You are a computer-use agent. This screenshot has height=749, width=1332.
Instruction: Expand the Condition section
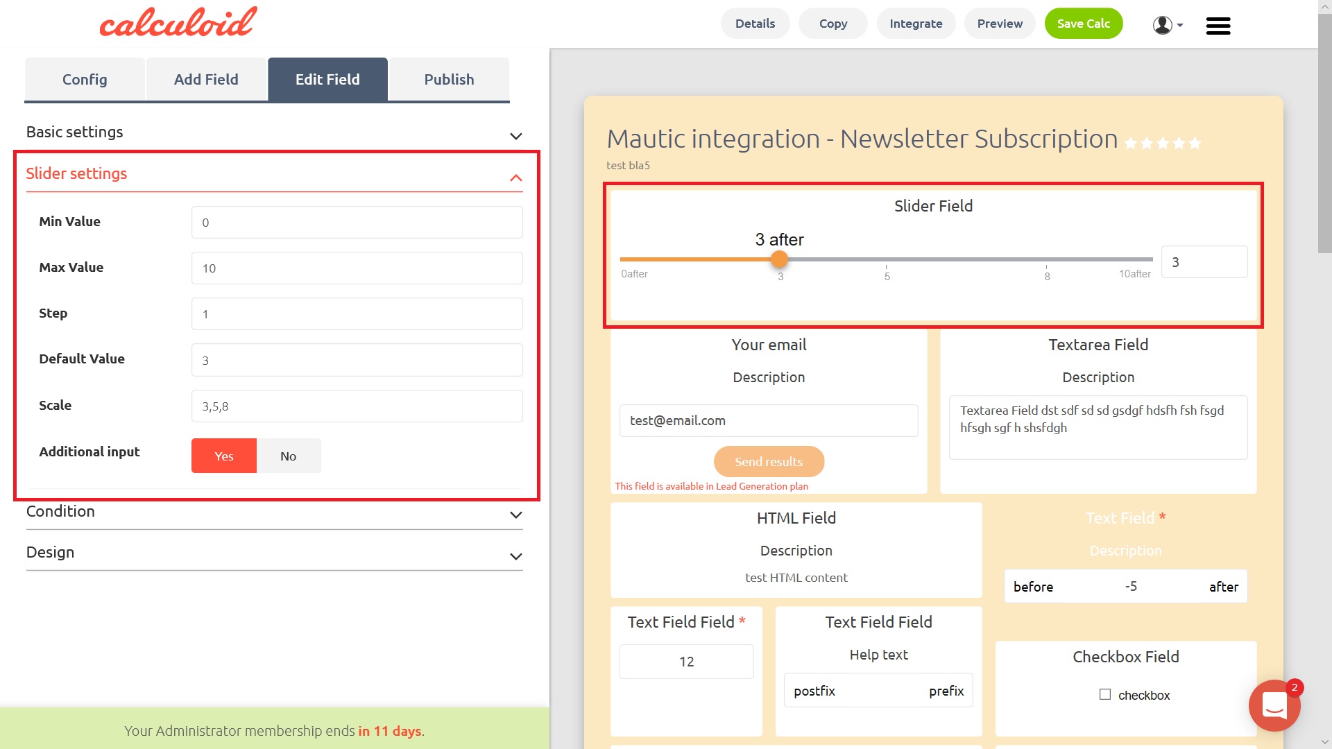(515, 515)
